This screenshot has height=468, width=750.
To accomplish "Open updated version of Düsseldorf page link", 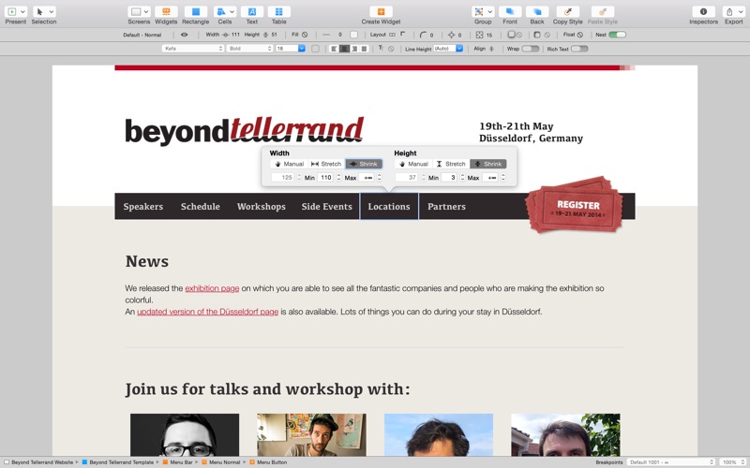I will [x=207, y=312].
